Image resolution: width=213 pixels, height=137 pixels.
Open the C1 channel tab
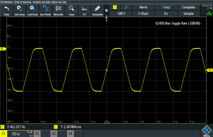point(3,134)
